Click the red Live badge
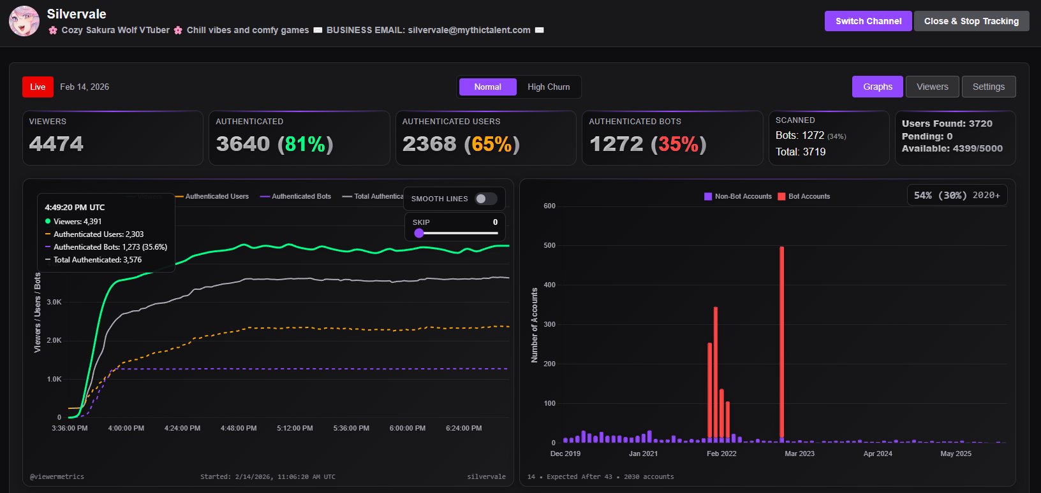The width and height of the screenshot is (1041, 493). coord(38,87)
